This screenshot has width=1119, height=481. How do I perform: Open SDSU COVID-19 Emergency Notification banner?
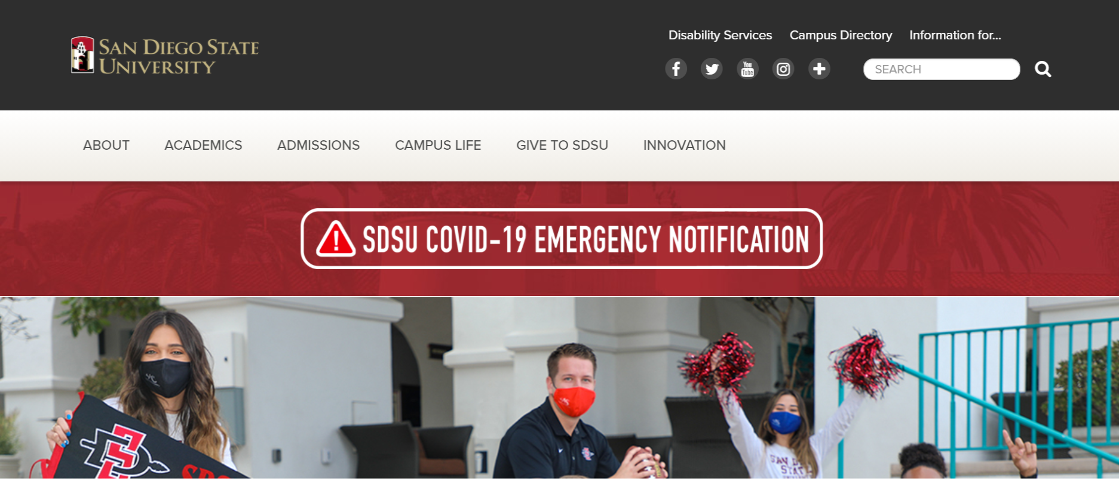pyautogui.click(x=562, y=239)
